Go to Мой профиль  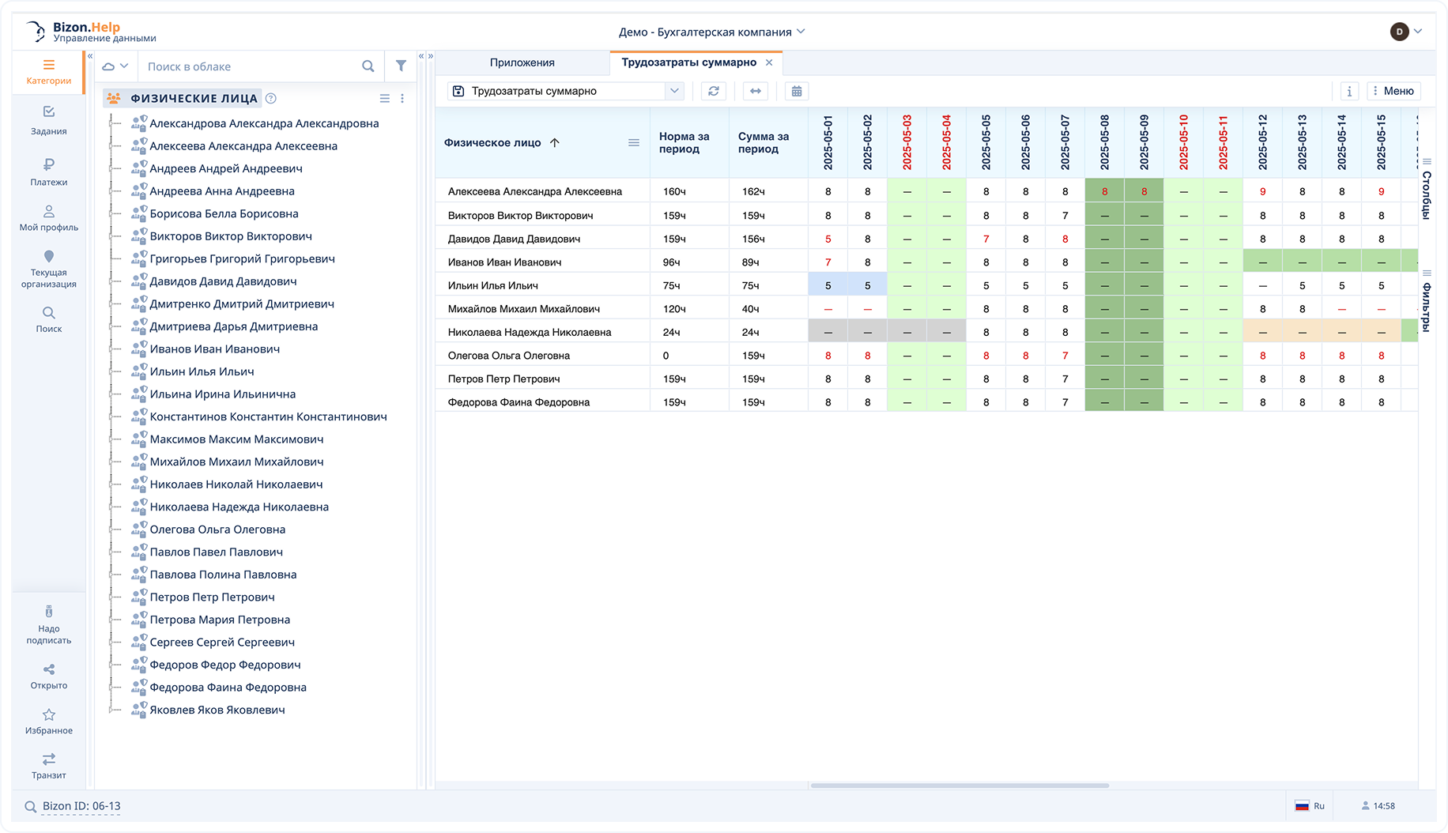click(x=48, y=217)
